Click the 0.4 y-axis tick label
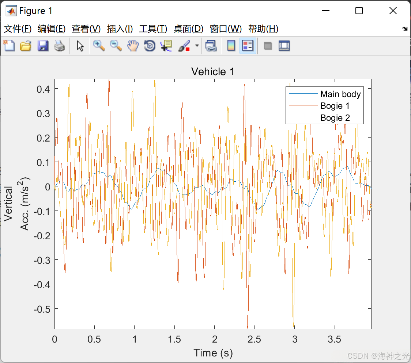Image resolution: width=411 pixels, height=363 pixels. [43, 89]
